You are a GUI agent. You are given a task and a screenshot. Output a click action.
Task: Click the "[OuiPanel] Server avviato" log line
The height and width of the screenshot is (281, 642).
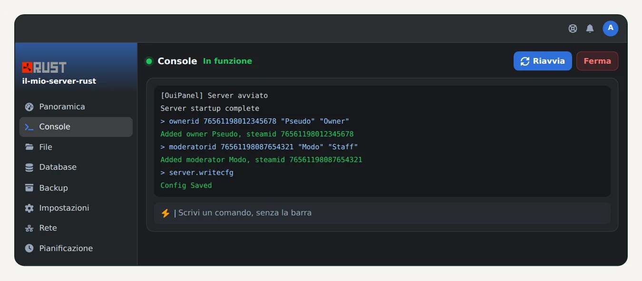point(214,96)
